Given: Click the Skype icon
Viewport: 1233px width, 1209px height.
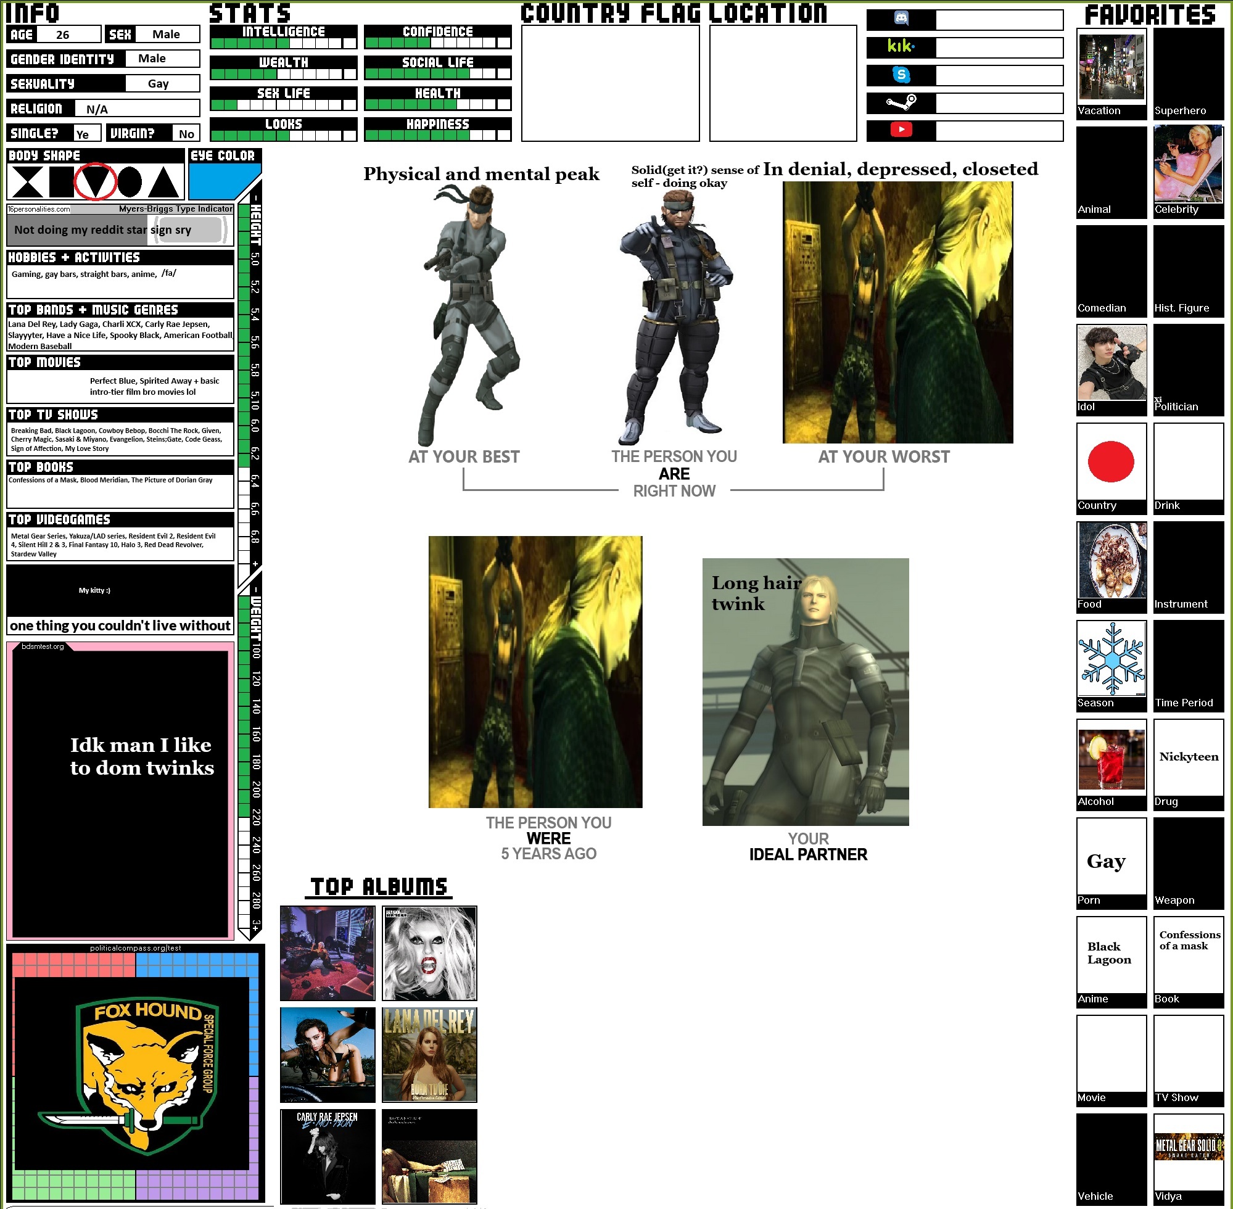Looking at the screenshot, I should [x=901, y=75].
